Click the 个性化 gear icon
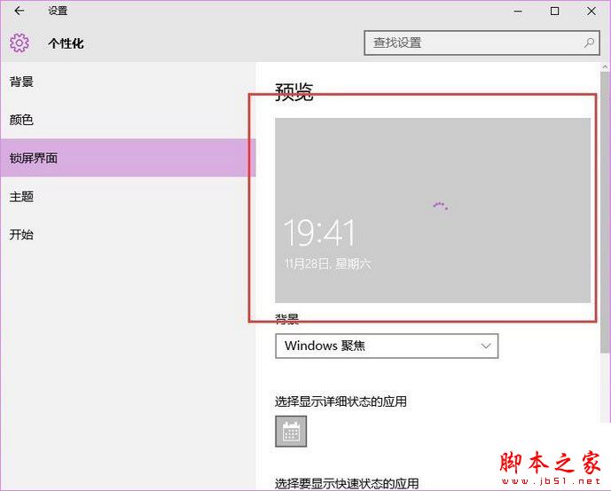 click(x=20, y=43)
